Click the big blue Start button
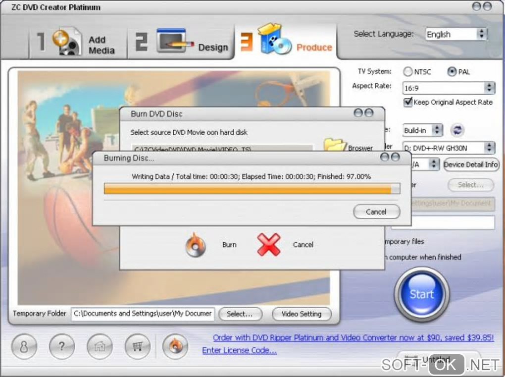This screenshot has width=505, height=377. click(422, 294)
